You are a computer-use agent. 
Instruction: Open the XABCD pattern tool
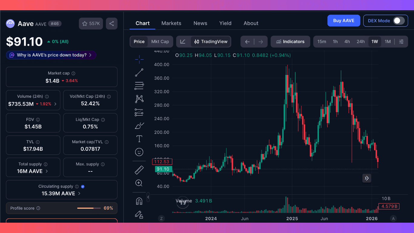coord(139,99)
